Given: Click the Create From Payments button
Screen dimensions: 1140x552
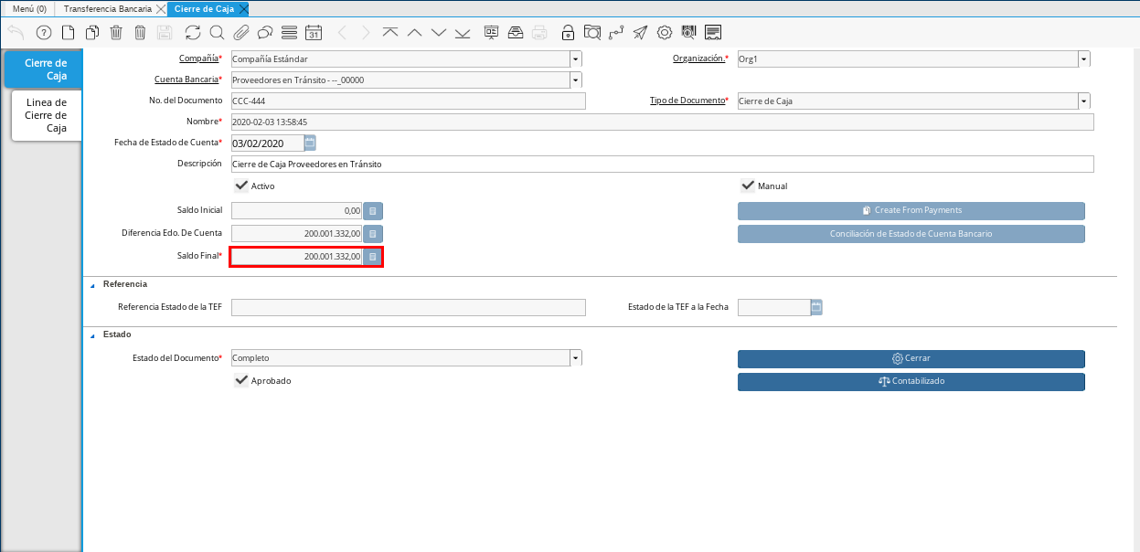Looking at the screenshot, I should pos(911,210).
